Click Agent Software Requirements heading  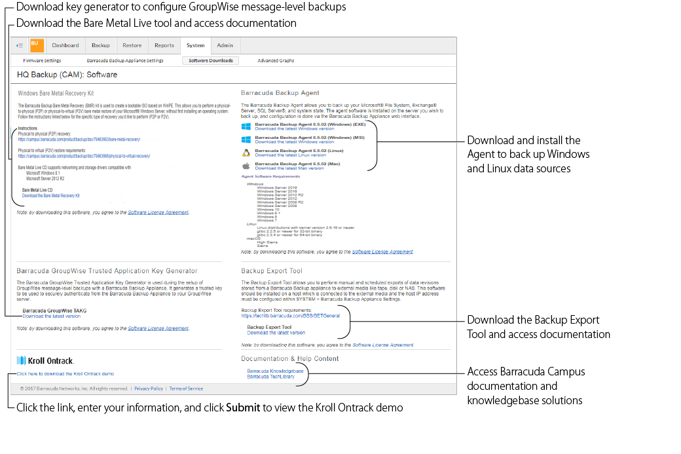(270, 176)
